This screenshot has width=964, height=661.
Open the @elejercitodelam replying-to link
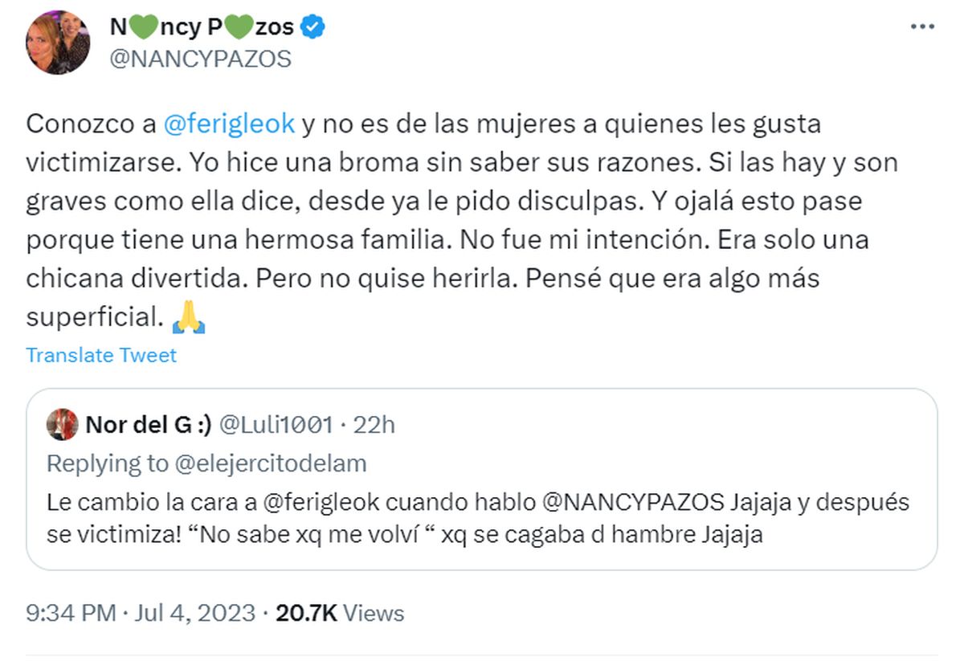point(268,463)
